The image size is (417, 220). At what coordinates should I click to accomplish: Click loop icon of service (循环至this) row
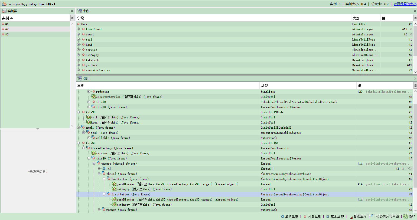pyautogui.click(x=94, y=153)
